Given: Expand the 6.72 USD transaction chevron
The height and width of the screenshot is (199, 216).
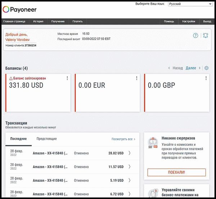Looking at the screenshot, I should point(130,194).
